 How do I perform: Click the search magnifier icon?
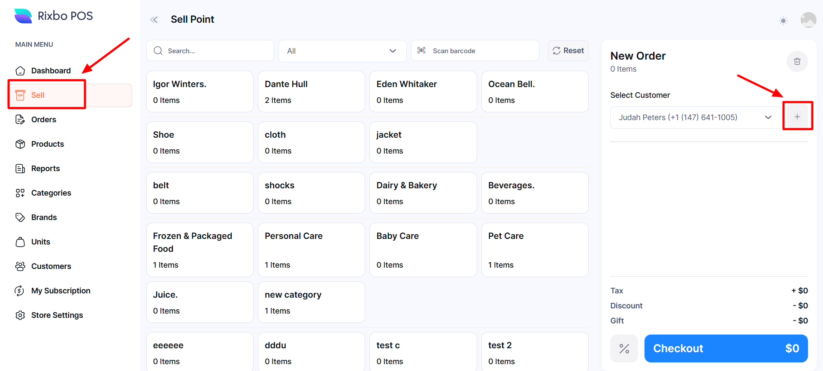coord(158,51)
